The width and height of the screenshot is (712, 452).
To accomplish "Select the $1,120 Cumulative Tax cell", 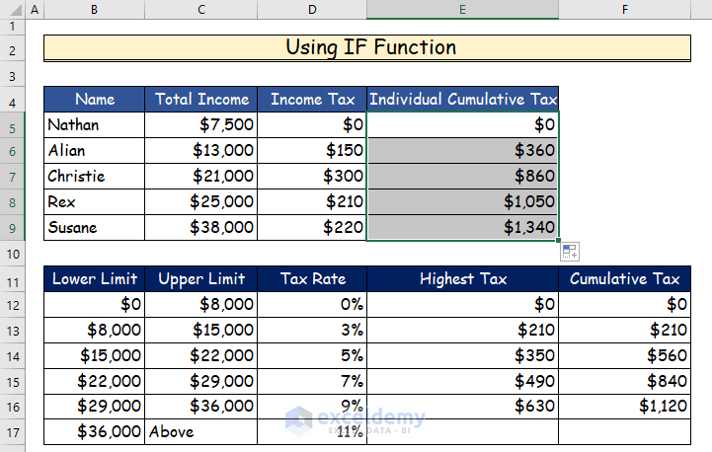I will (624, 406).
